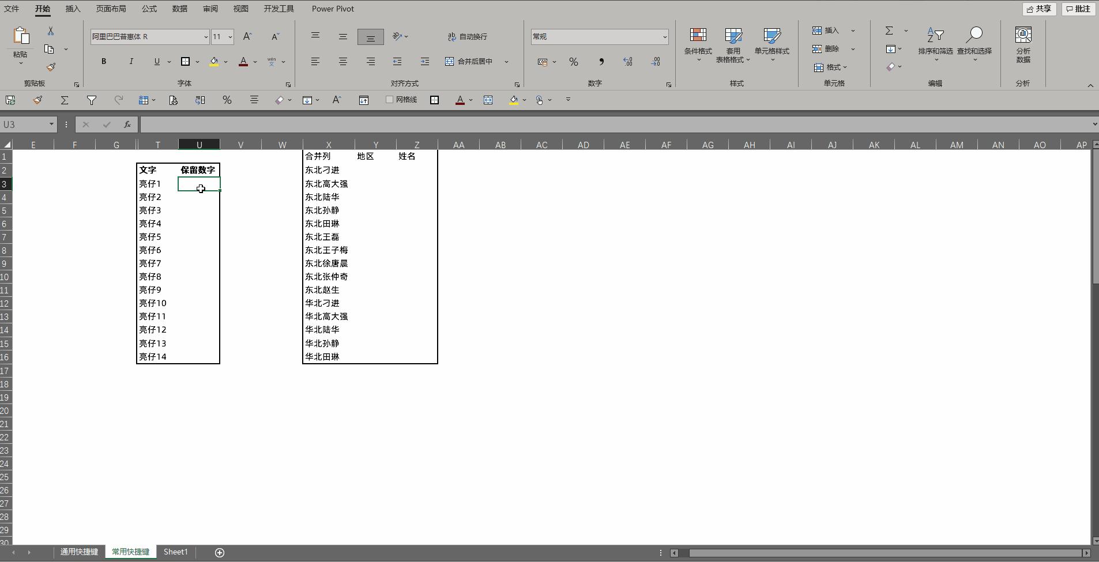Click the decrease decimal icon
Image resolution: width=1099 pixels, height=562 pixels.
coord(656,62)
